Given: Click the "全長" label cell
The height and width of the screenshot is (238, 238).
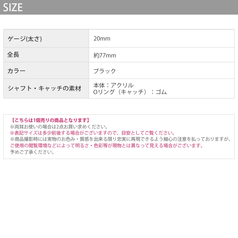Looking at the screenshot, I should tap(13, 55).
